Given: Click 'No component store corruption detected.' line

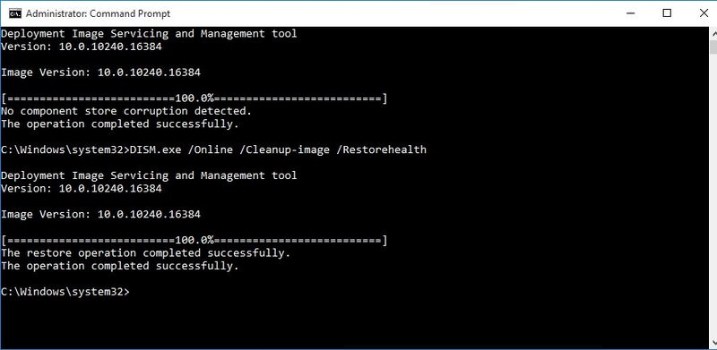Looking at the screenshot, I should (x=126, y=111).
